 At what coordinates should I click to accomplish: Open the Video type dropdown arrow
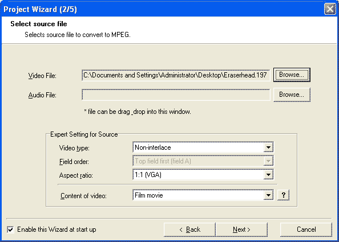tap(268, 147)
